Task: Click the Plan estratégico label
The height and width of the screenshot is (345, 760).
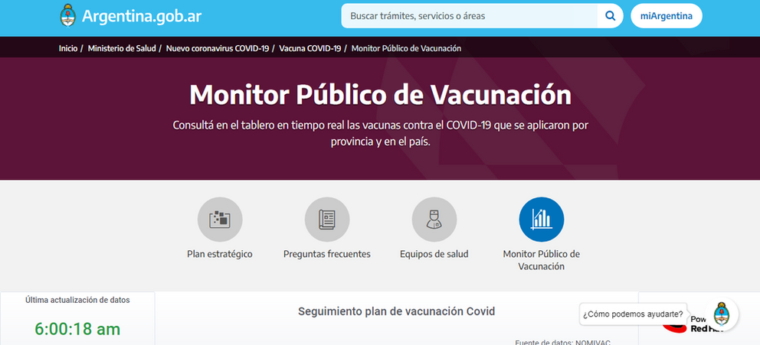Action: (220, 254)
